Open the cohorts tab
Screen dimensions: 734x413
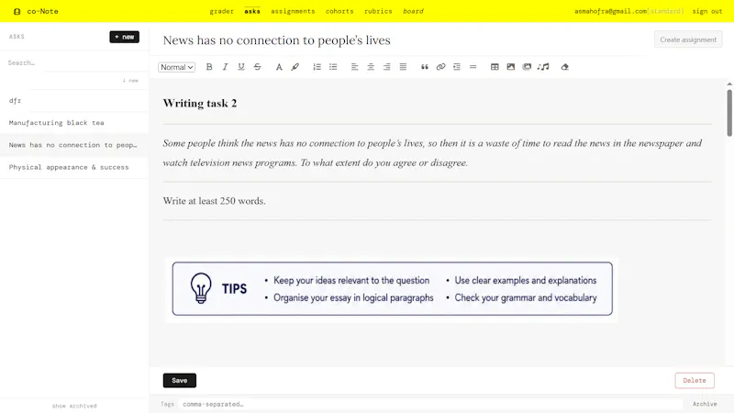[339, 11]
